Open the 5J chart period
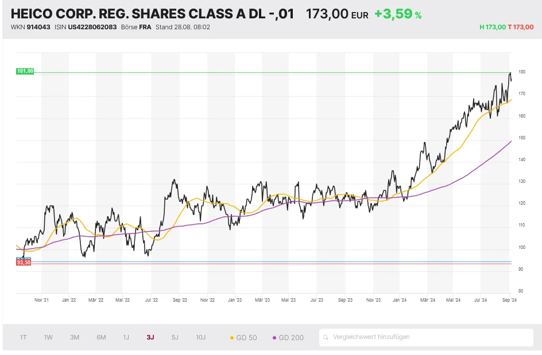542x355 pixels. click(175, 337)
